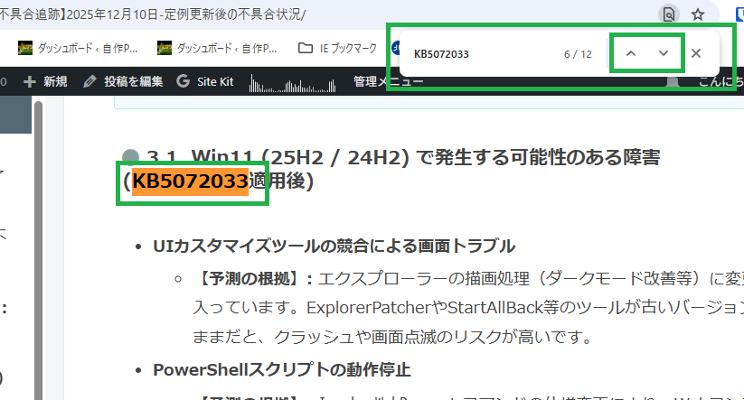Click the pencil icon beside 投稿を編集
Screen dimensions: 744x400
point(89,81)
